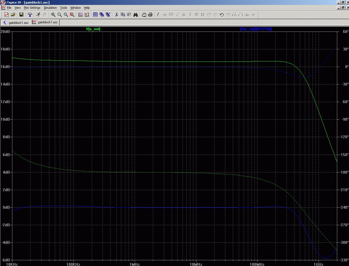Click the blue V(u_in) impedance trace label
The image size is (349, 266).
point(256,29)
